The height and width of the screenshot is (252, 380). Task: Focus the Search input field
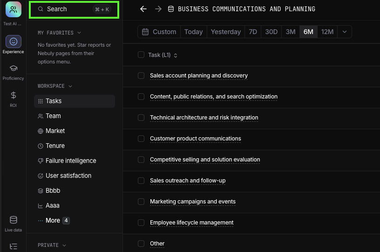(74, 9)
